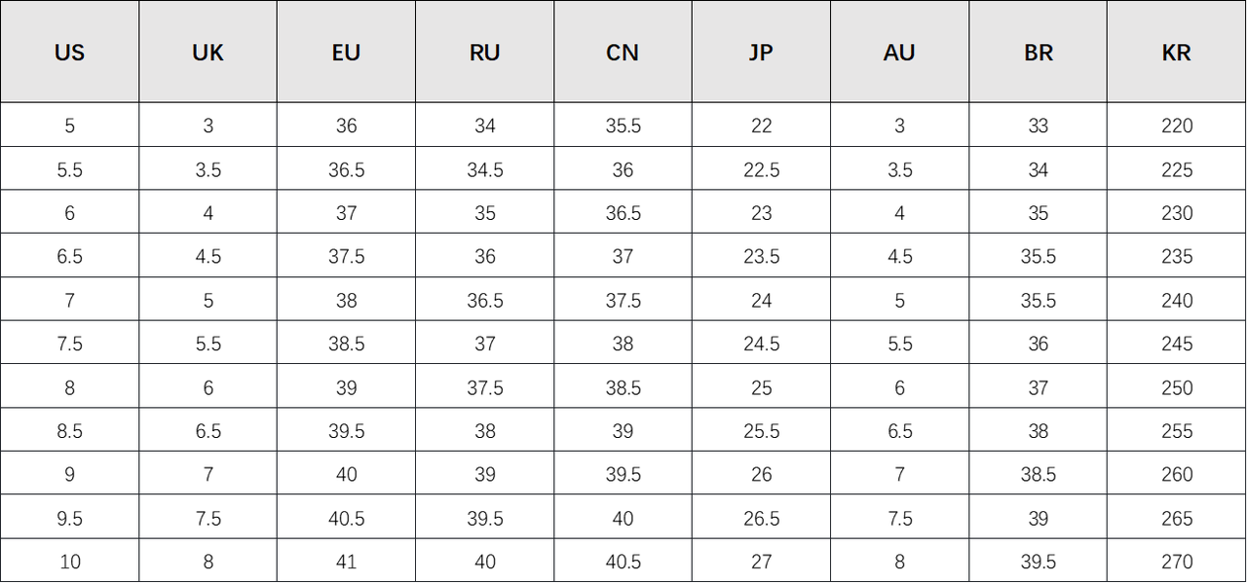Screen dimensions: 1247x583
Task: Select the 220 cell in KR column
Action: click(1177, 126)
